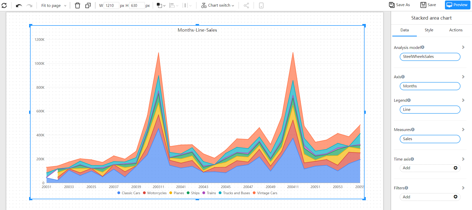Click the Save button
This screenshot has width=472, height=210.
click(x=428, y=5)
